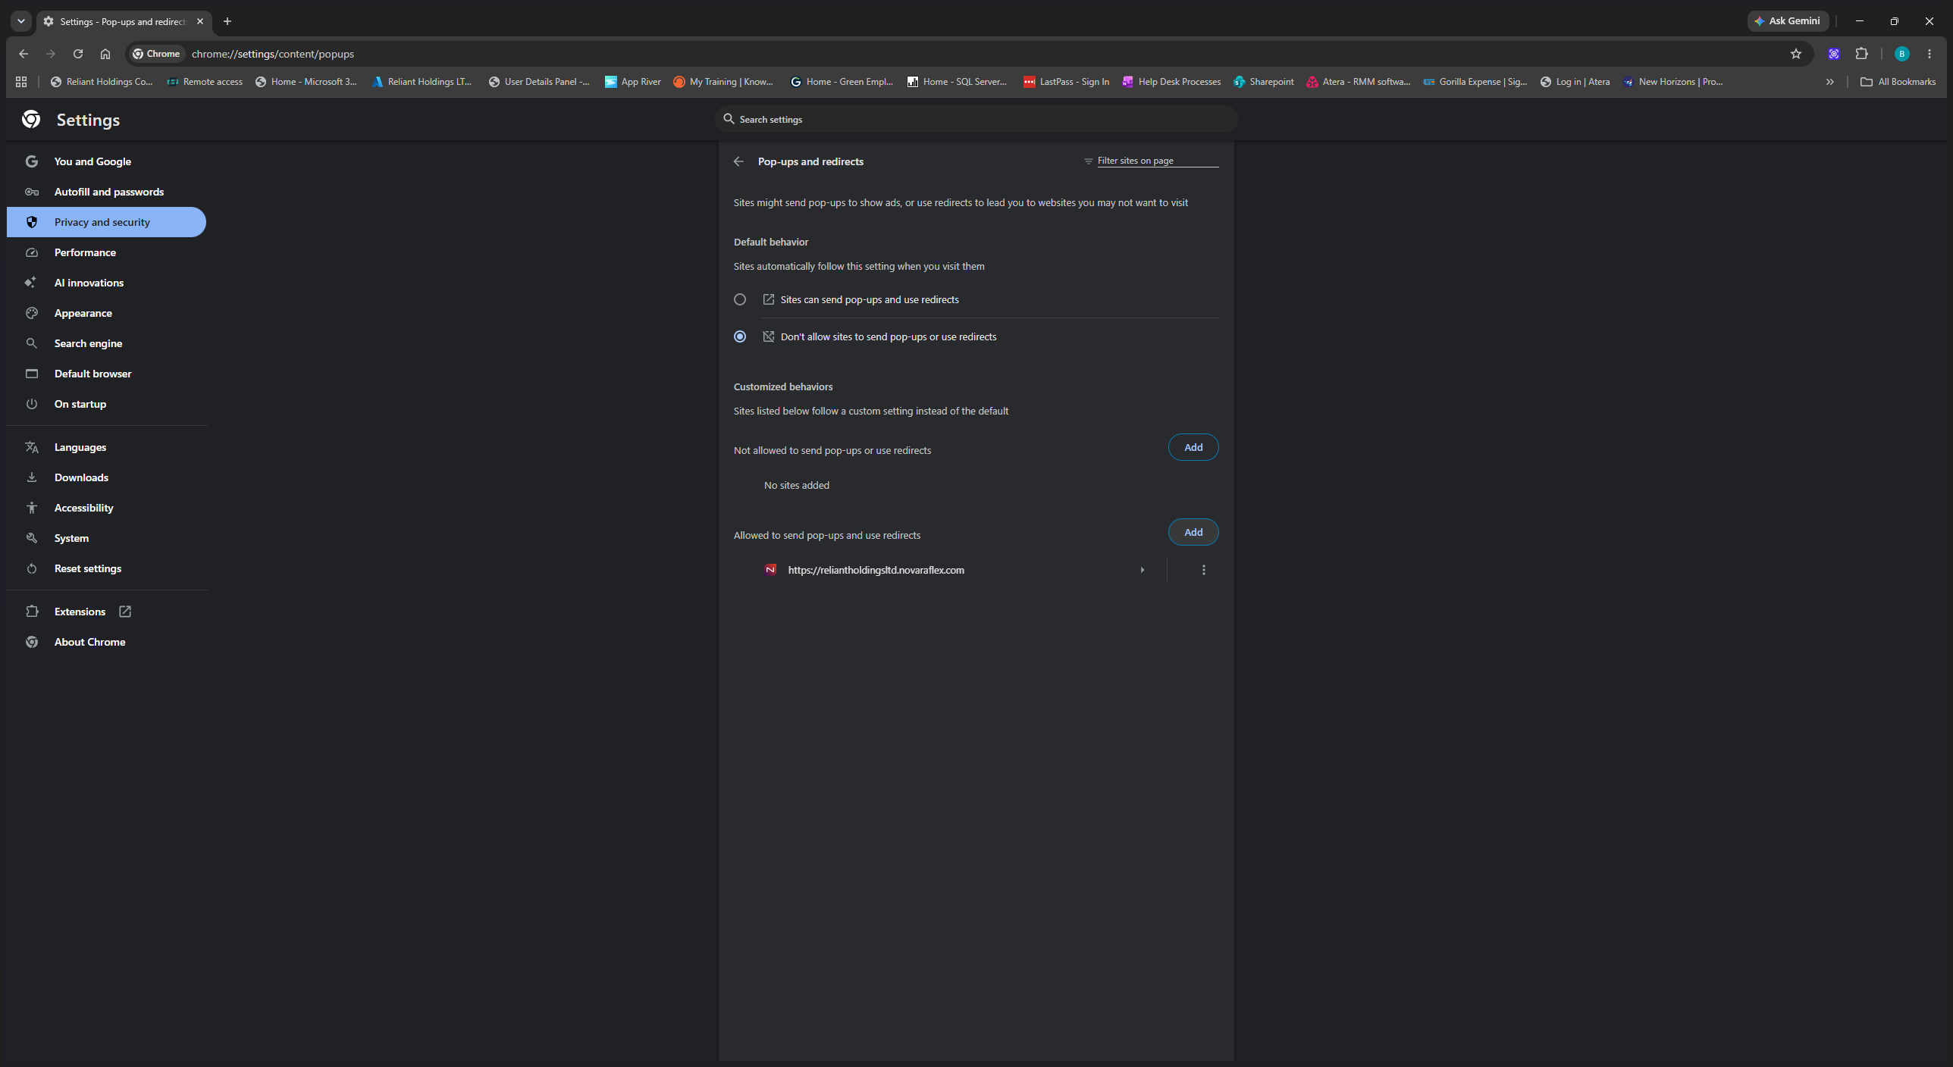
Task: Open AI innovations settings
Action: point(106,283)
